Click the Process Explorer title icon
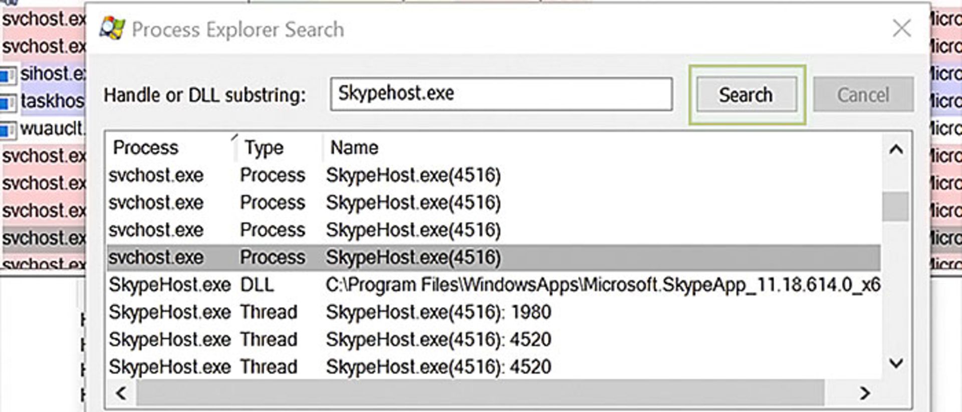This screenshot has width=962, height=412. (x=112, y=28)
